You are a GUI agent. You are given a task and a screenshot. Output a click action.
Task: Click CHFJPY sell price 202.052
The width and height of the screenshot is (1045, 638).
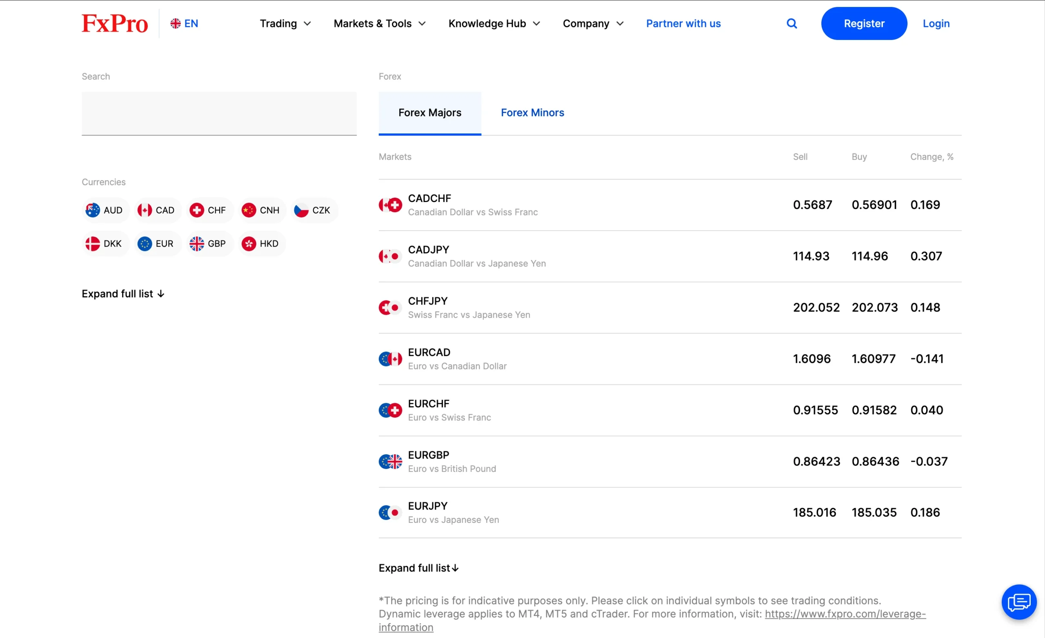[x=816, y=307]
